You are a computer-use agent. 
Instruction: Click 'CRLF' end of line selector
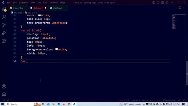[x=152, y=100]
